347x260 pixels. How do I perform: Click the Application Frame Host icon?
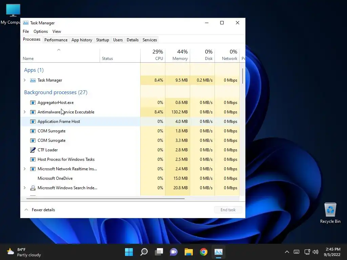coord(33,122)
